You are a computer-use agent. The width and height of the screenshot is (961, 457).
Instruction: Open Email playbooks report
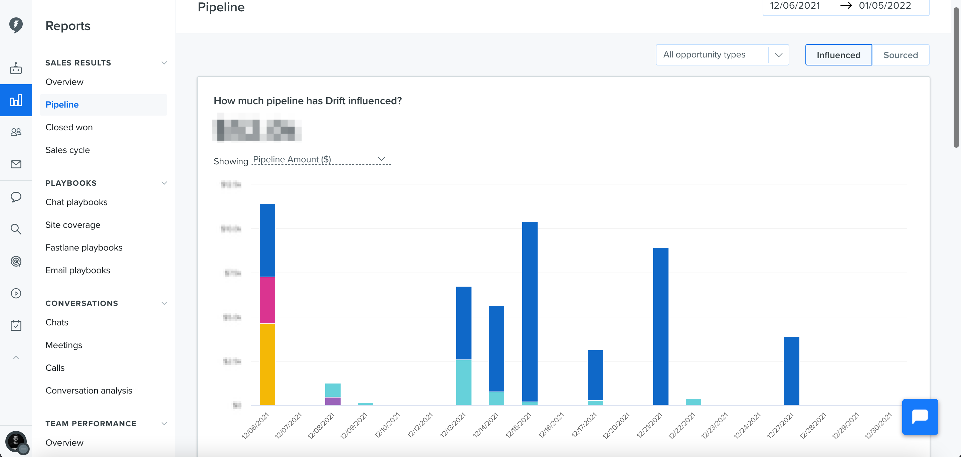click(x=77, y=270)
